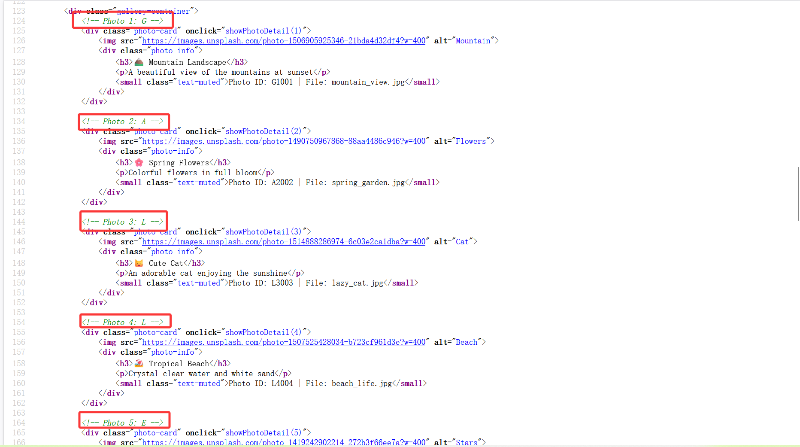
Task: Click the Photo 5: E comment
Action: pos(122,423)
